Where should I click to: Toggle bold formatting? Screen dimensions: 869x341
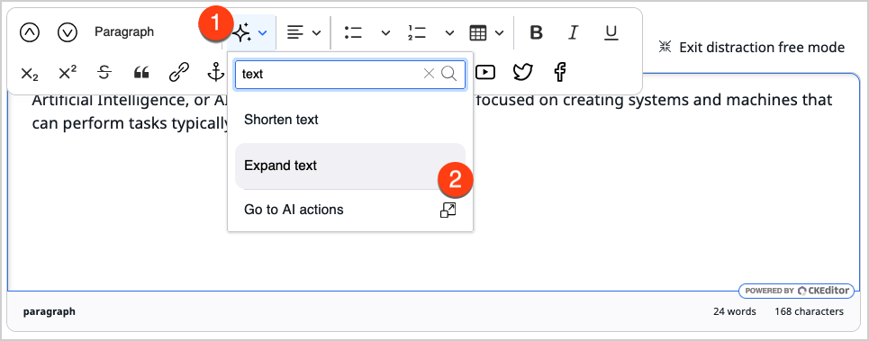click(x=536, y=33)
